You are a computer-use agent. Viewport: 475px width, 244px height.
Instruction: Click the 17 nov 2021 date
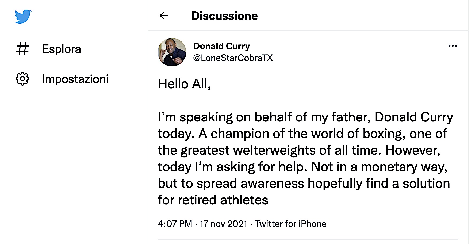click(x=224, y=224)
